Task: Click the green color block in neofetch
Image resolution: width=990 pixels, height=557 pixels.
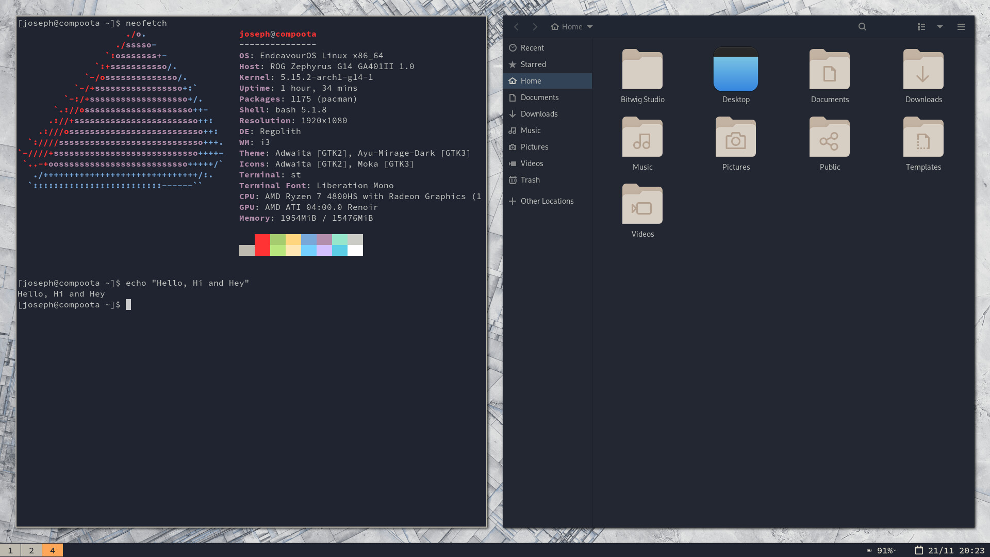Action: tap(278, 245)
